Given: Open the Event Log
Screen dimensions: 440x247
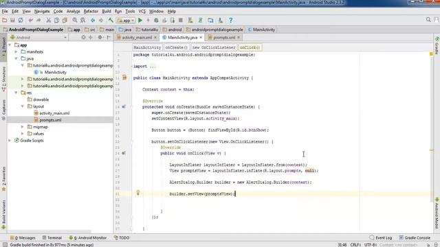Looking at the screenshot, I should 380,238.
